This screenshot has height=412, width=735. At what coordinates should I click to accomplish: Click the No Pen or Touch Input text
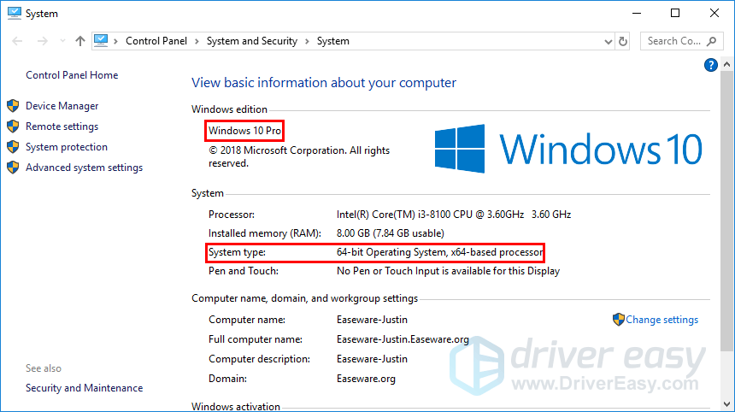click(448, 271)
